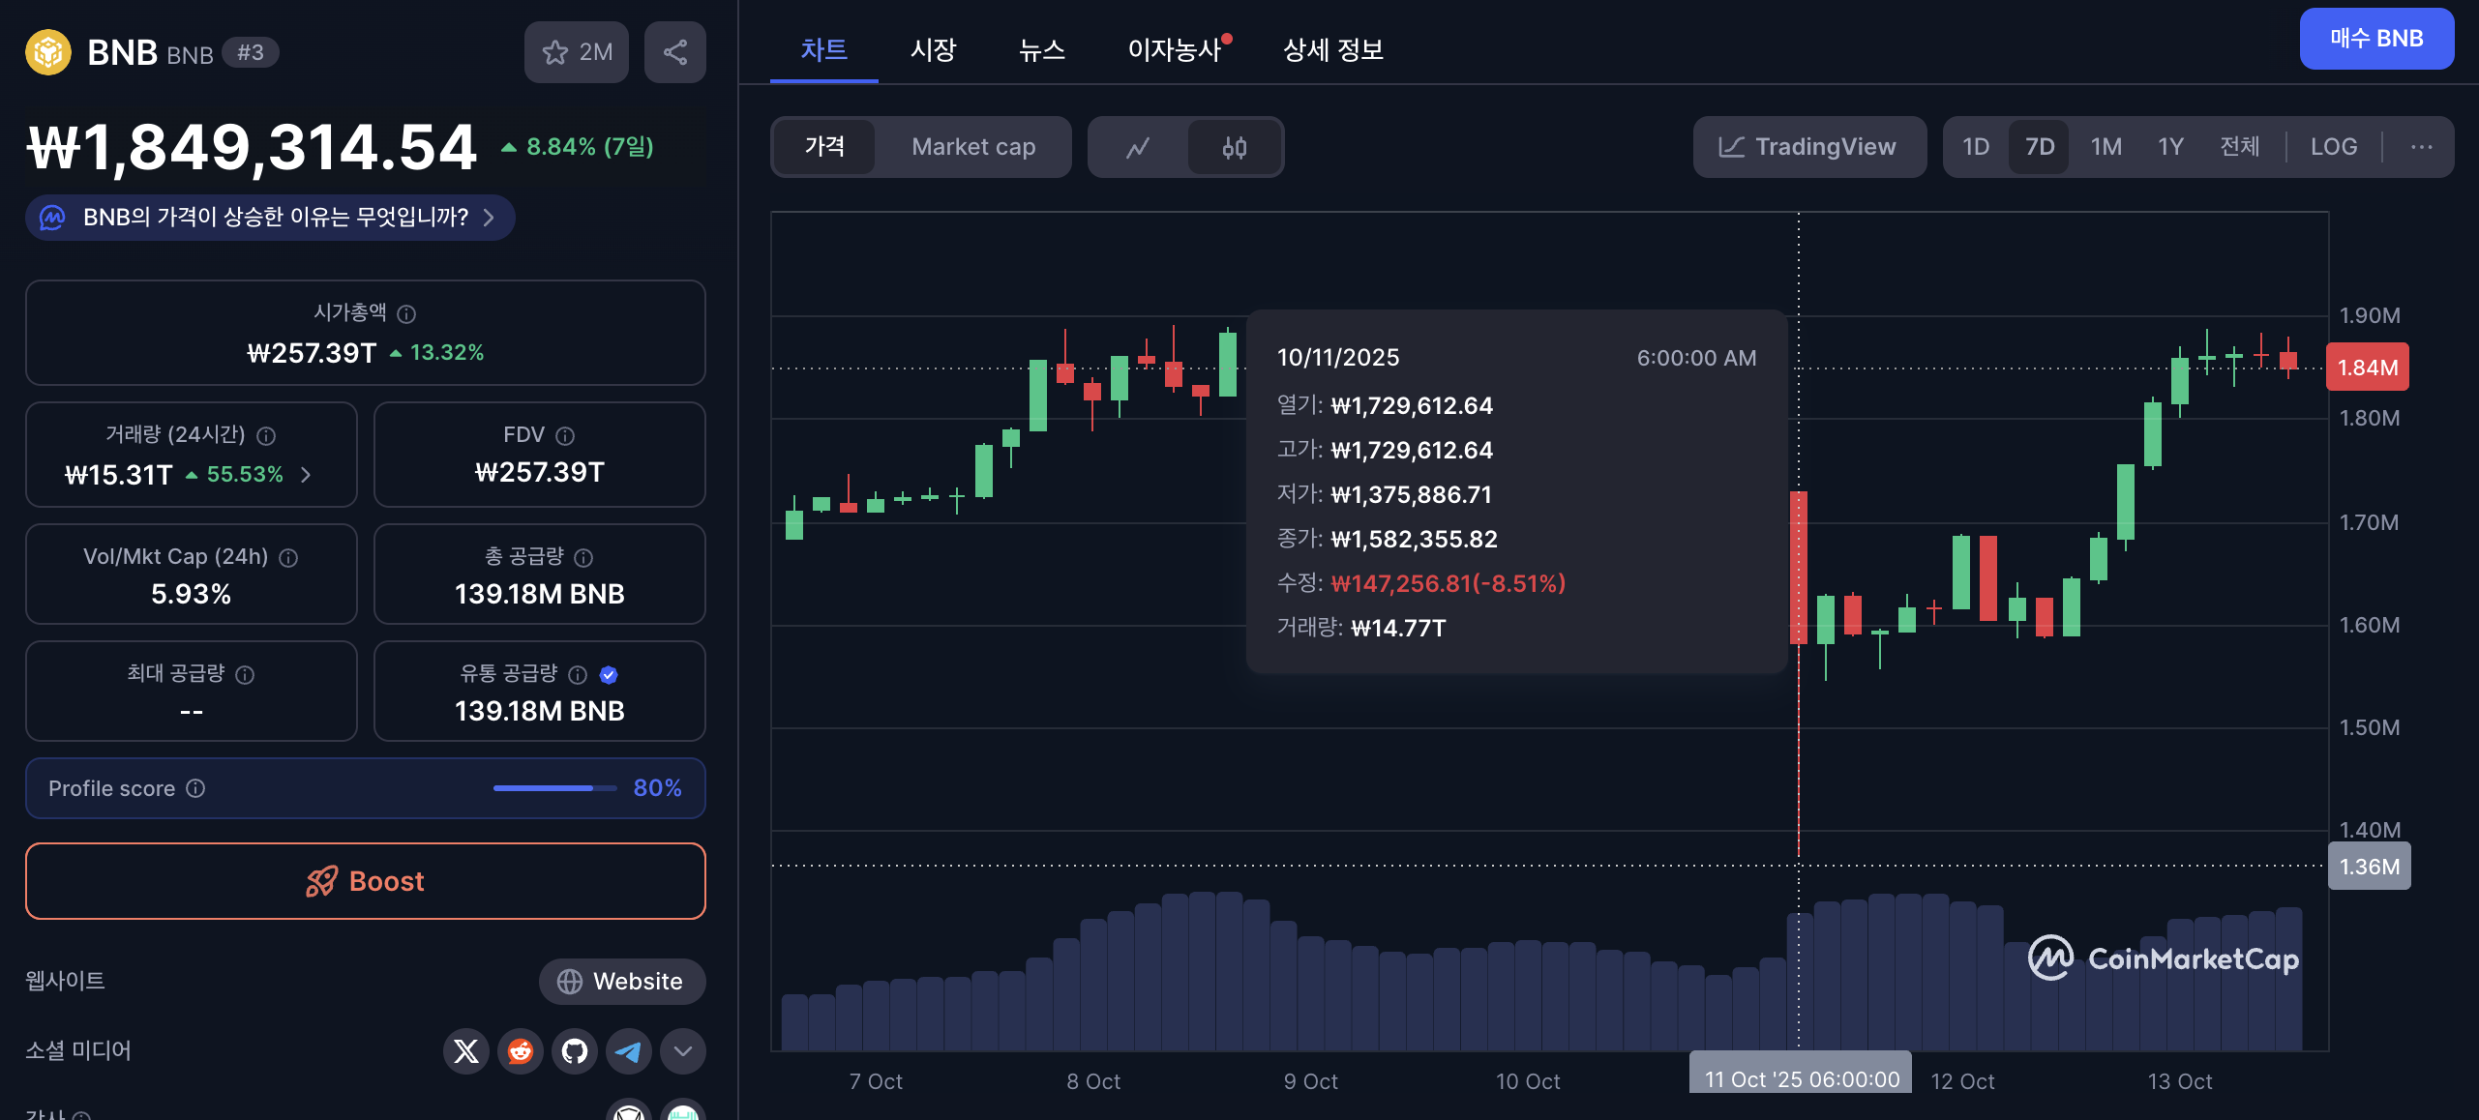Set chart range to 1Y

point(2170,147)
